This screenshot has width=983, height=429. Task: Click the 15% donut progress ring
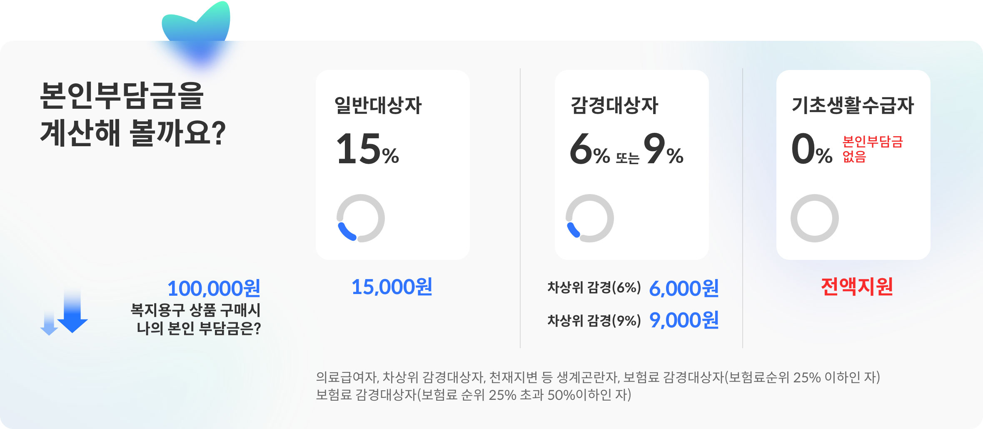click(x=361, y=218)
